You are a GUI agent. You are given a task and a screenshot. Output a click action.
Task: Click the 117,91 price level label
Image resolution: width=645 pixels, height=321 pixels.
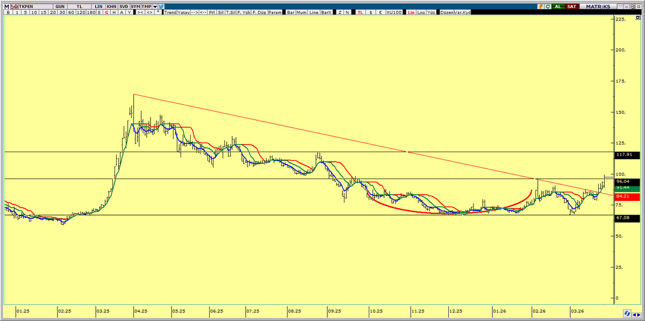627,154
